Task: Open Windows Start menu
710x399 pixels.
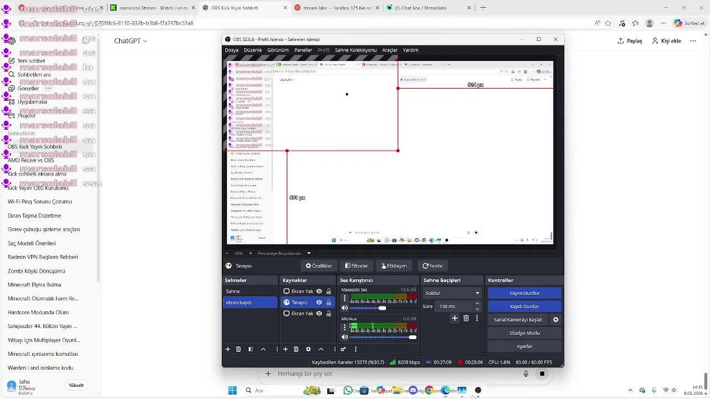Action: [232, 390]
